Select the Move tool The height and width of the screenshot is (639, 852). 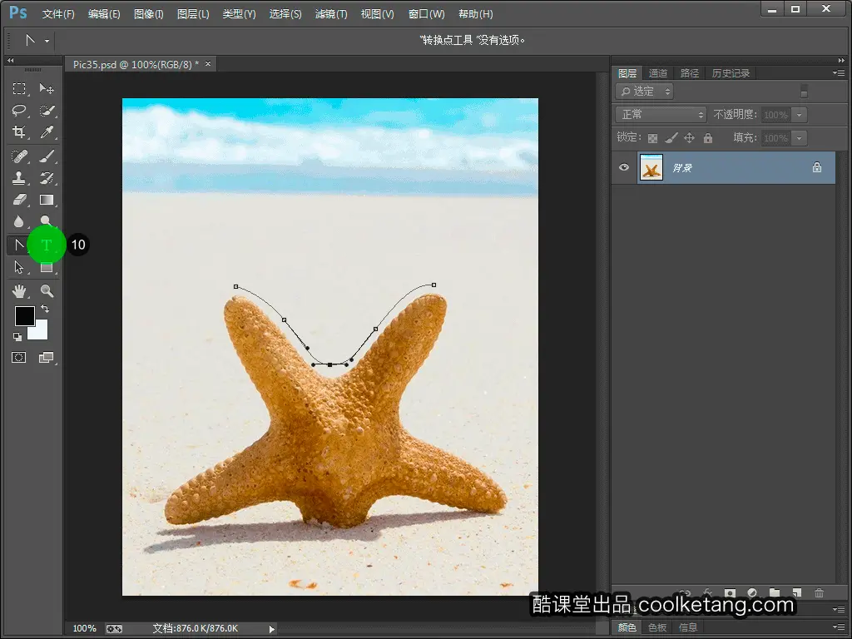[x=47, y=88]
